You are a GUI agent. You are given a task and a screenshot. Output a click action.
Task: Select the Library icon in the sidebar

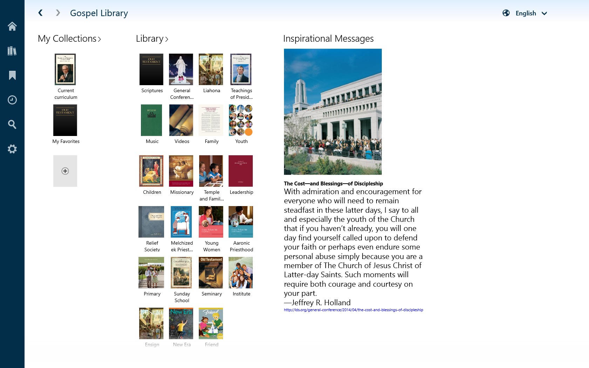12,51
